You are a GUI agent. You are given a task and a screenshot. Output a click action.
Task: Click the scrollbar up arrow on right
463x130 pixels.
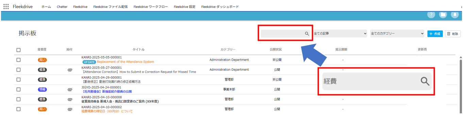461,58
